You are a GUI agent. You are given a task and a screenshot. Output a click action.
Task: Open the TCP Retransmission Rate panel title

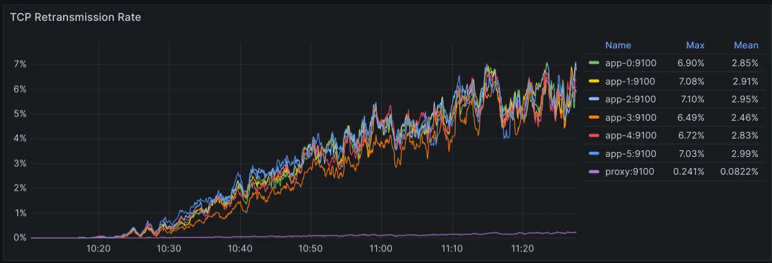point(75,17)
